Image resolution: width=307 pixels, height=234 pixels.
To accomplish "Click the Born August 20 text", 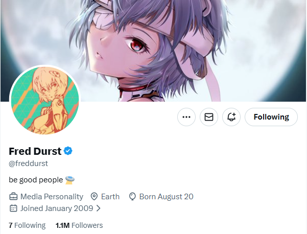I will [x=166, y=196].
